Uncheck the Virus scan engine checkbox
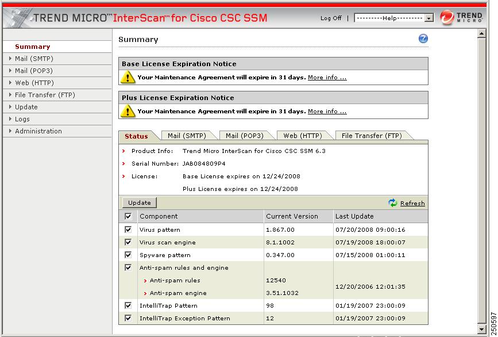 pos(128,242)
